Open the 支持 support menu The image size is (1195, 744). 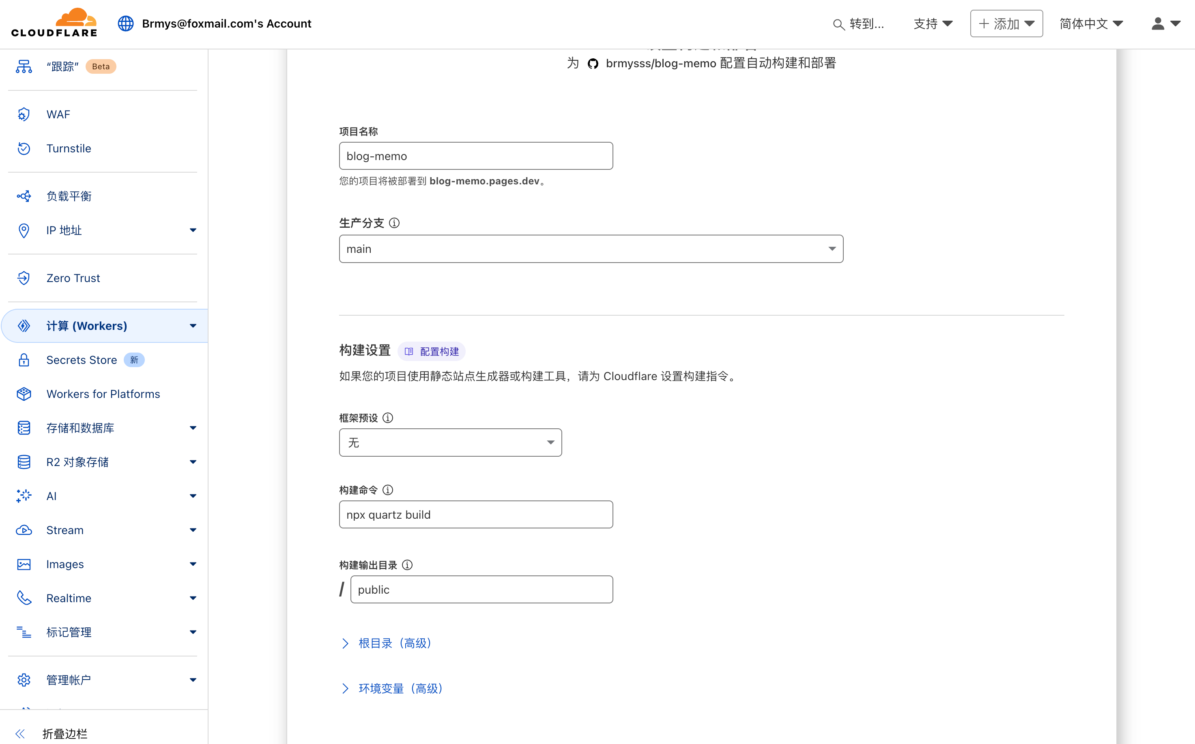(933, 24)
